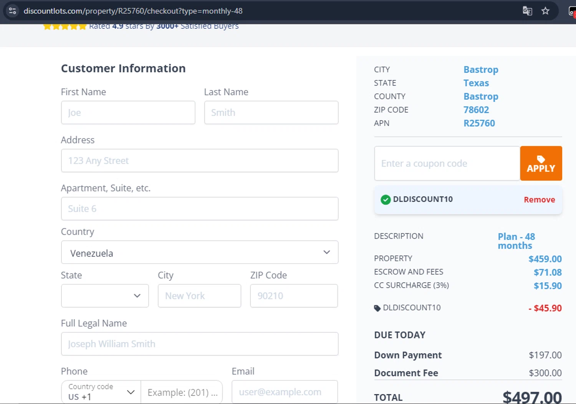
Task: Open the Country dropdown showing Venezuela
Action: [x=199, y=252]
